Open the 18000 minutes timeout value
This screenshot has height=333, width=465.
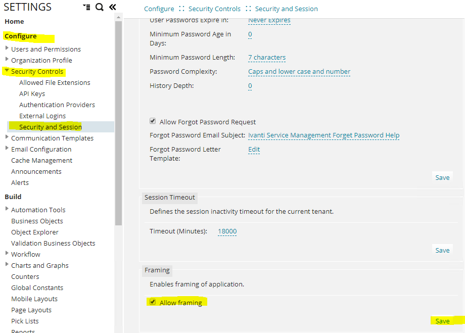227,231
